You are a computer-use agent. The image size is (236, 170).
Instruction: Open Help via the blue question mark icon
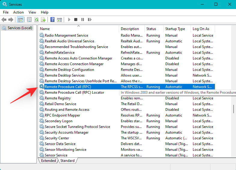pyautogui.click(x=52, y=20)
